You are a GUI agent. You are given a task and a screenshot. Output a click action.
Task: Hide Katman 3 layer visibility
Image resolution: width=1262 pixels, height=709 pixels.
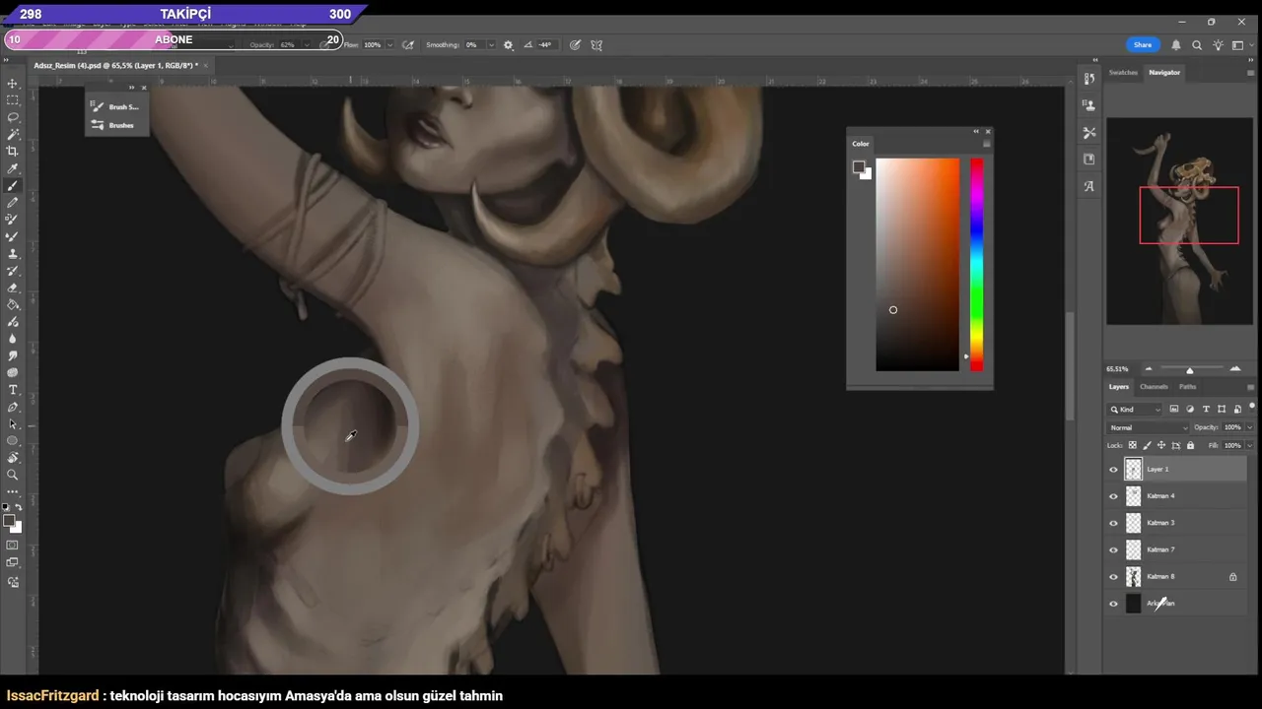[x=1114, y=523]
